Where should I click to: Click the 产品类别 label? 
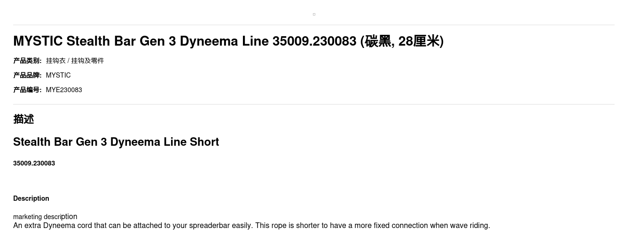click(x=27, y=61)
